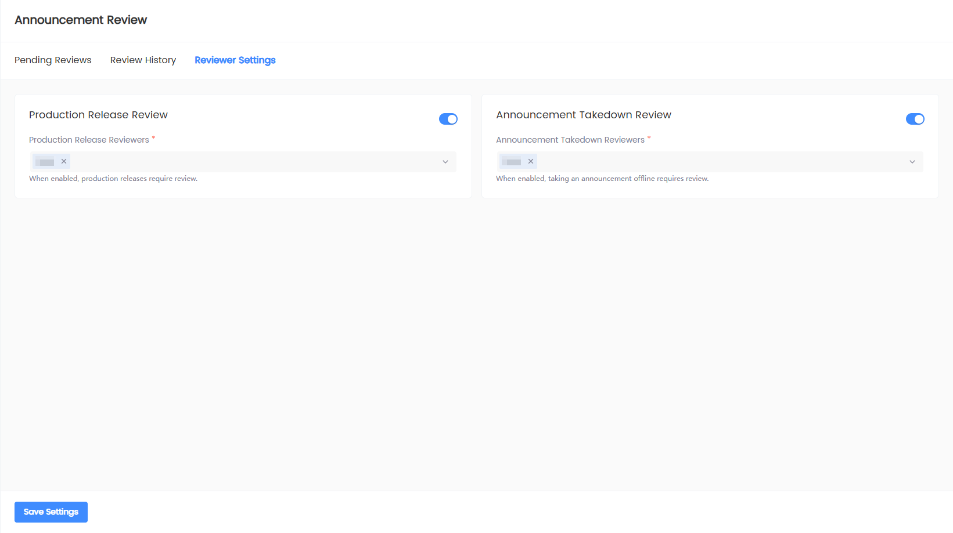Select the blurred reviewer chip under Announcement Takedown
The height and width of the screenshot is (533, 953).
(x=512, y=162)
